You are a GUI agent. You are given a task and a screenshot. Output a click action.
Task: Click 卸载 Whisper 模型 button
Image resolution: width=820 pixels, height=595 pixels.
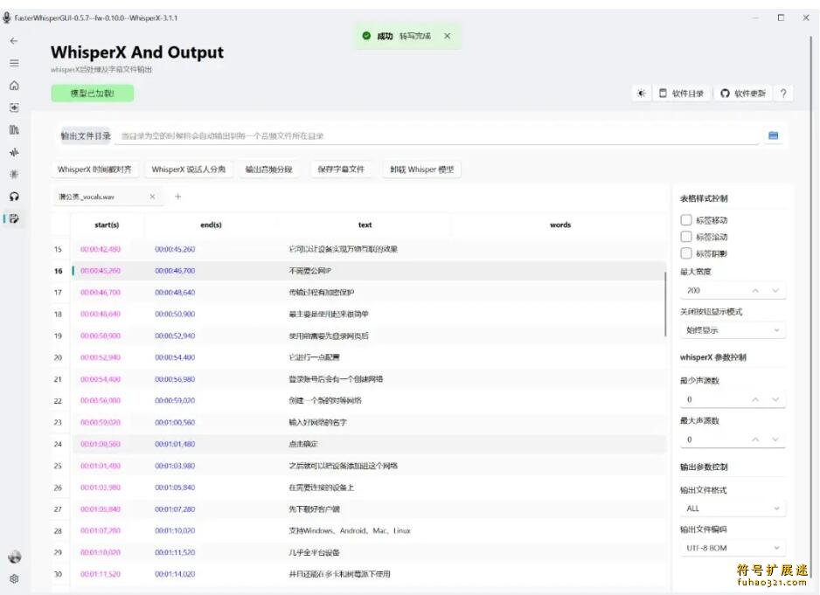(x=422, y=170)
